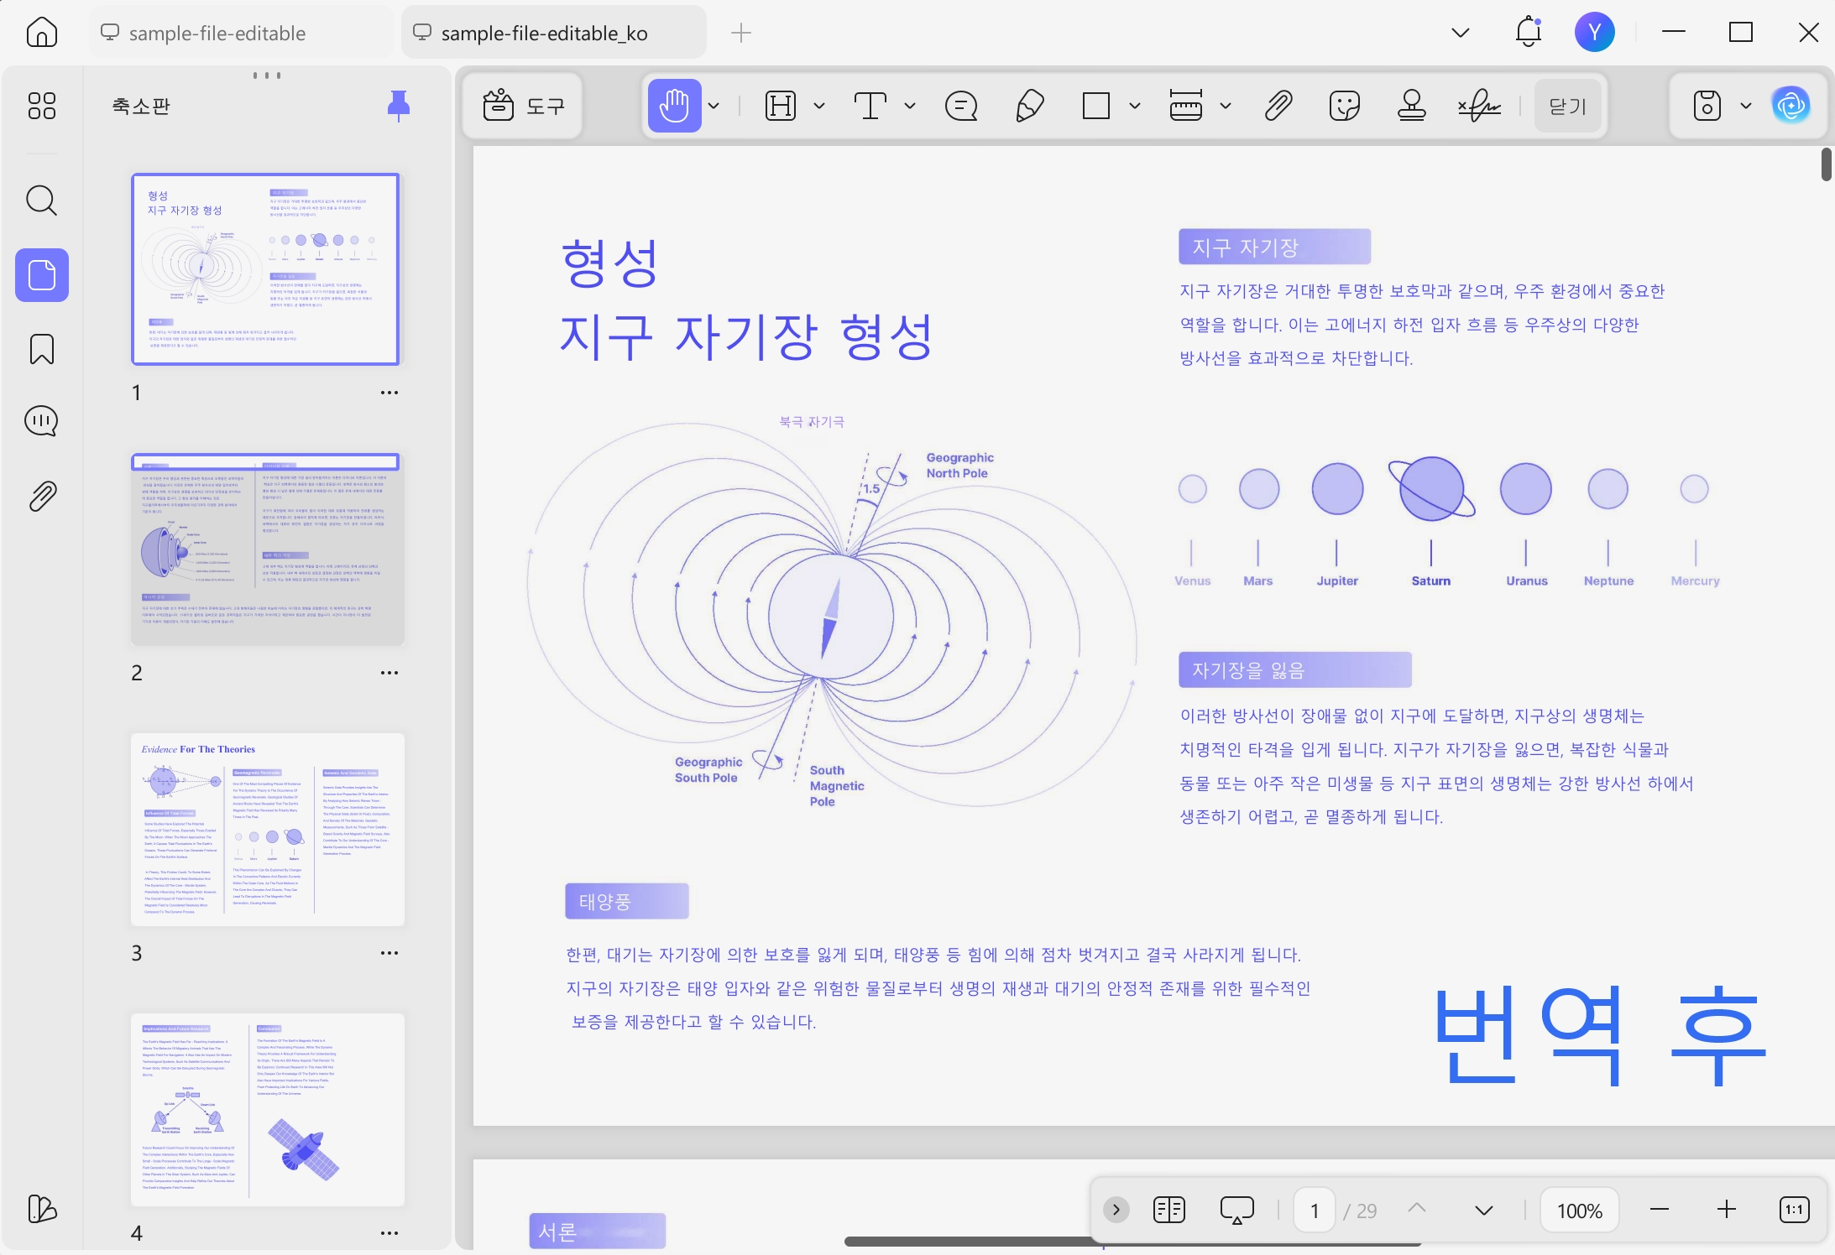Open the zoom level 100% box
Screen dimensions: 1835x1255
(x=1579, y=1211)
